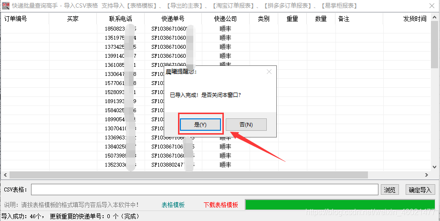Image resolution: width=440 pixels, height=221 pixels.
Task: Select the phone cell starting 1373425
Action: (121, 47)
